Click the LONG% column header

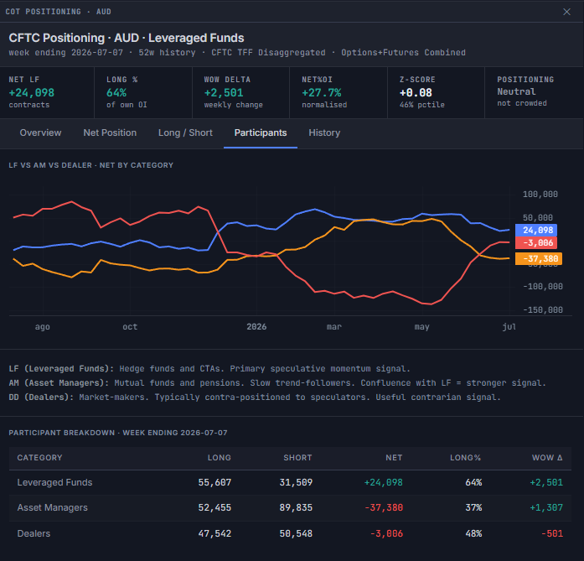[465, 457]
